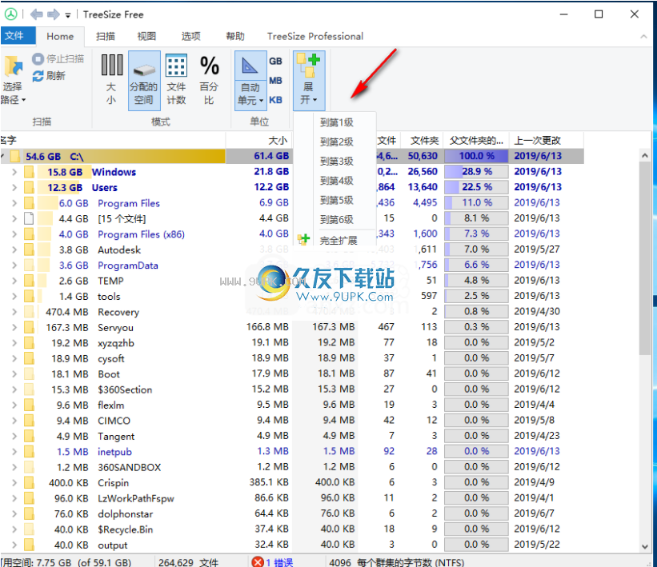Click the 100.0 % bar of C:\
The image size is (657, 567).
pos(476,156)
